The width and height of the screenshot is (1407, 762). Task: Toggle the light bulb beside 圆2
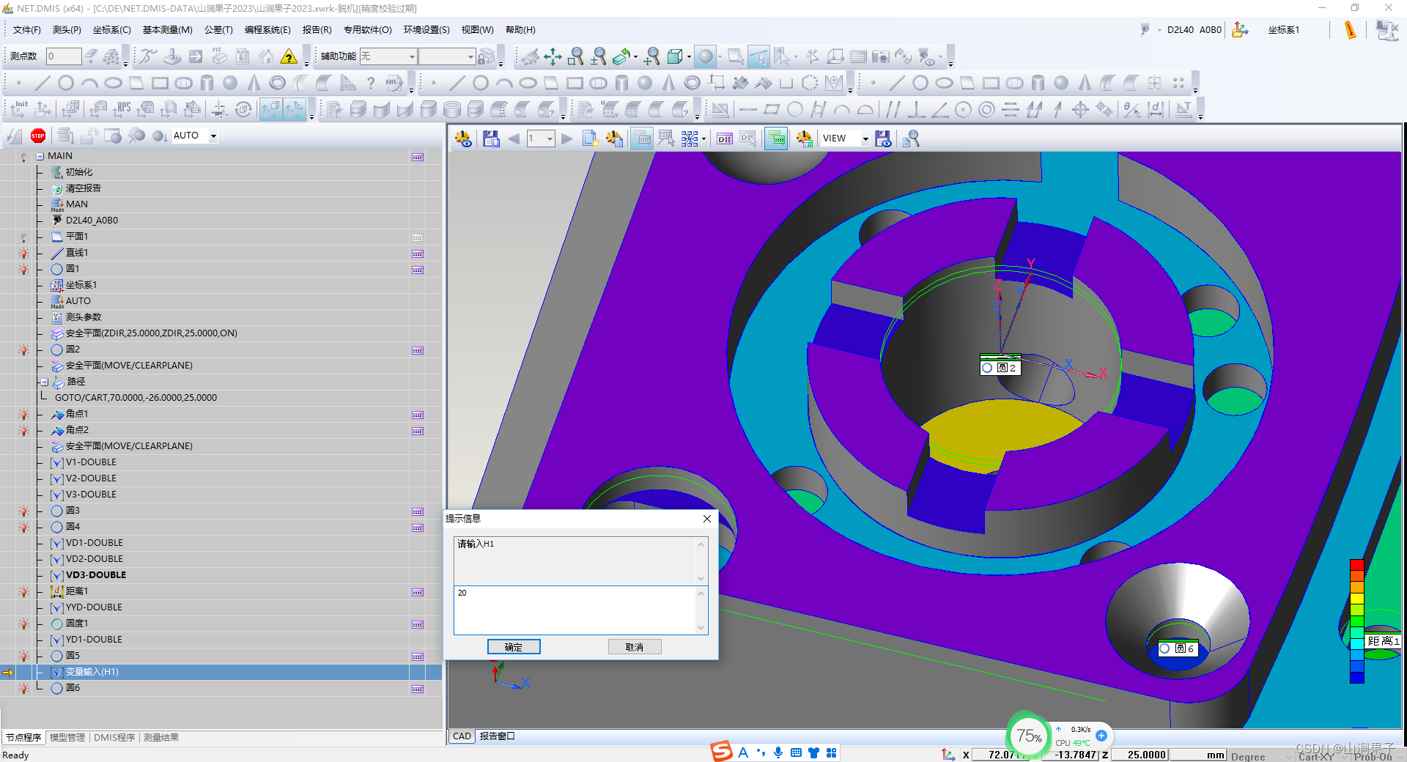click(23, 350)
